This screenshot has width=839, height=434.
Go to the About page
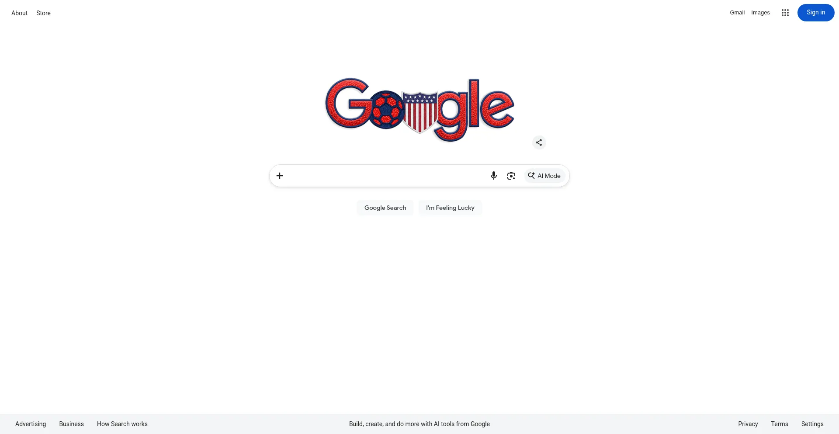tap(19, 13)
